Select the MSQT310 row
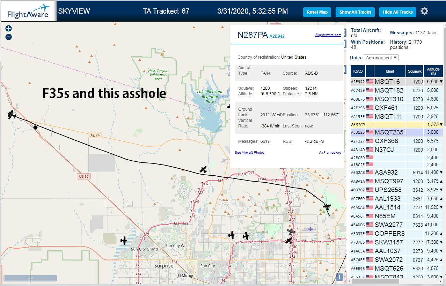Viewport: 446px width, 286px height. click(396, 99)
